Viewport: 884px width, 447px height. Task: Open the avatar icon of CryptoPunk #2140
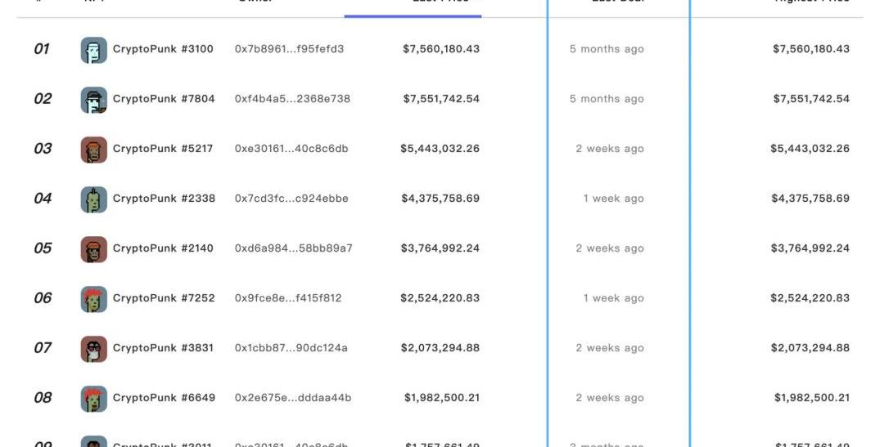pos(93,249)
